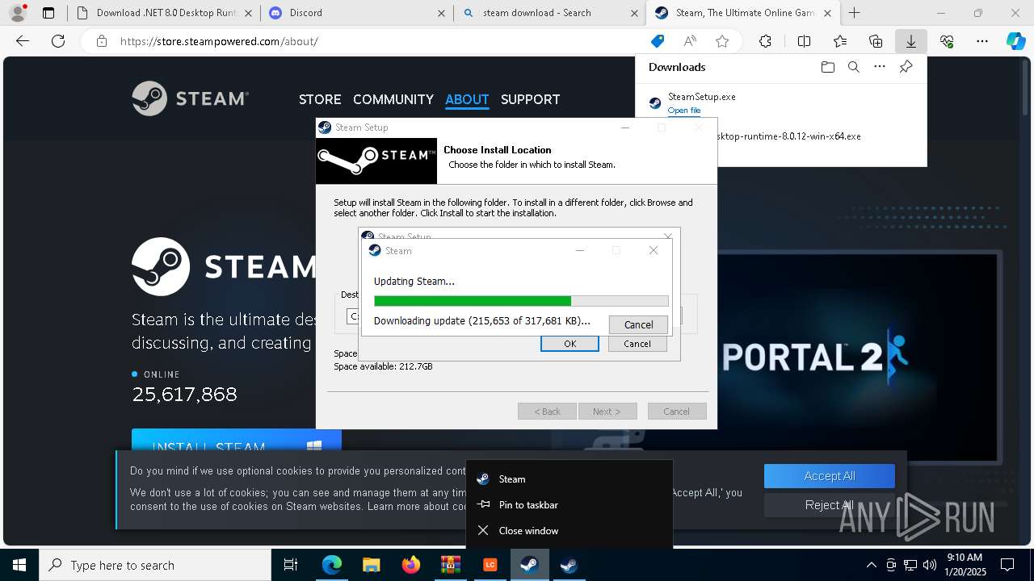This screenshot has width=1034, height=581.
Task: Open WinRAR icon on taskbar
Action: click(450, 565)
